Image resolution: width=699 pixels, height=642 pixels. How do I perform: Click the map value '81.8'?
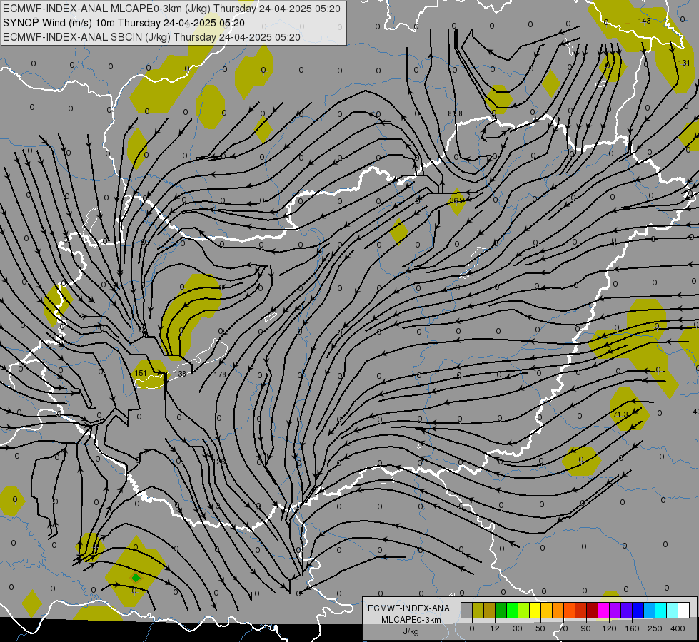point(455,113)
